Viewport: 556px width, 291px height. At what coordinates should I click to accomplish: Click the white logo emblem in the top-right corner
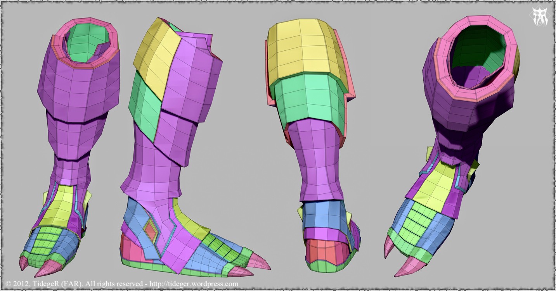(540, 17)
